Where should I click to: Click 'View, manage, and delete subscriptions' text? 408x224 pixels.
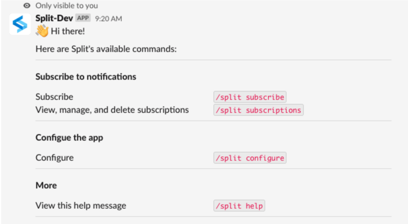point(112,110)
